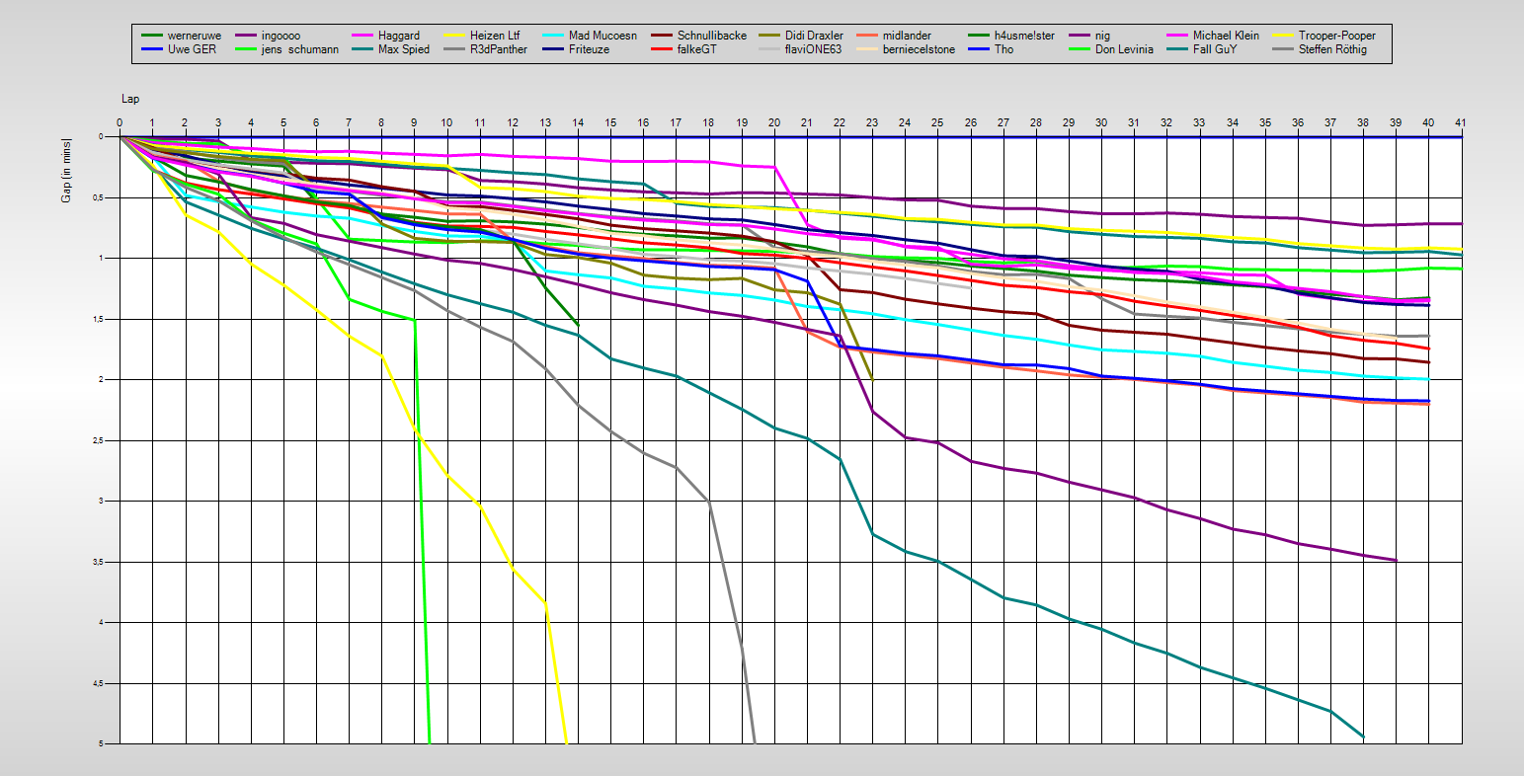This screenshot has height=776, width=1524.
Task: Click lap number 10 on top axis
Action: (446, 123)
